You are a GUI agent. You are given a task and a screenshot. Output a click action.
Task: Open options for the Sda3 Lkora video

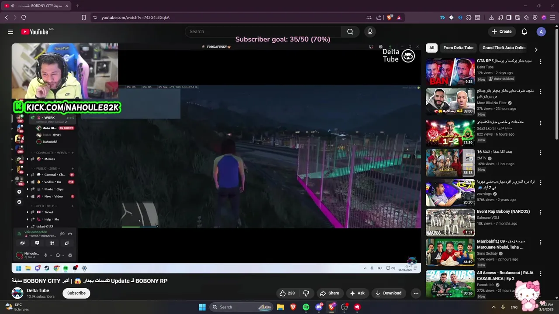[541, 123]
